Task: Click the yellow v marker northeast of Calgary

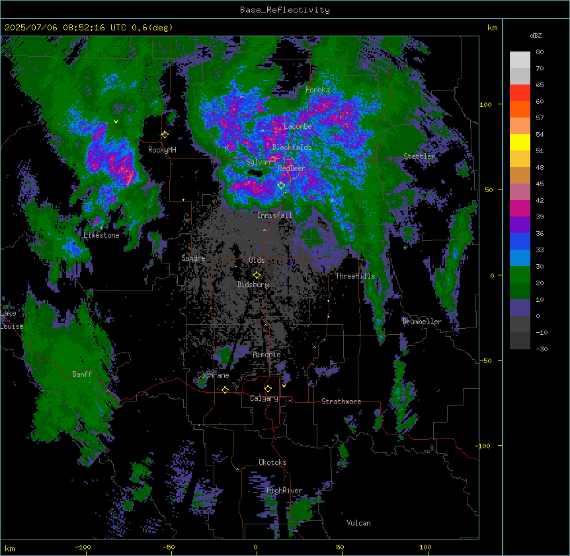Action: (x=284, y=386)
